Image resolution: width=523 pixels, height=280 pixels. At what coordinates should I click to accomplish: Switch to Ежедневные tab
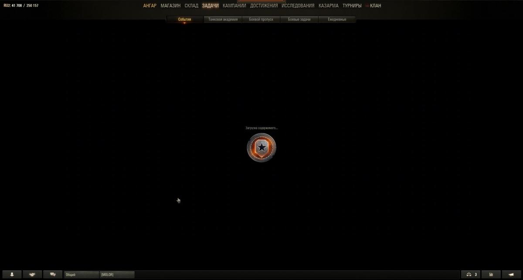pos(337,20)
